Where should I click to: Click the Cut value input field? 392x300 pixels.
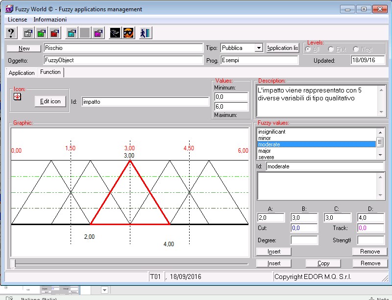click(304, 228)
